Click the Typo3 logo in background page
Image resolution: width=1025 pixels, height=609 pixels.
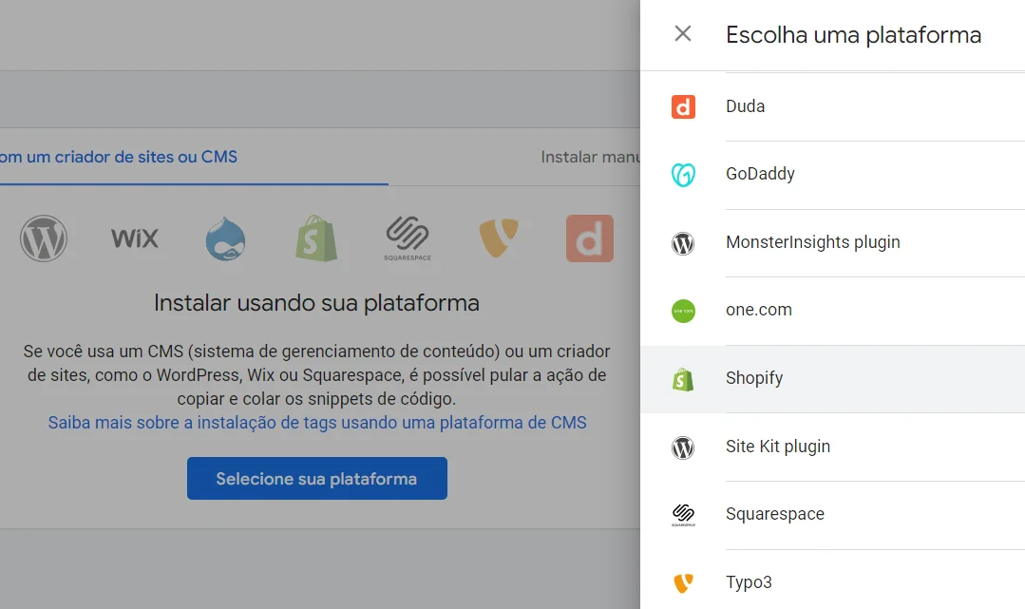tap(499, 238)
